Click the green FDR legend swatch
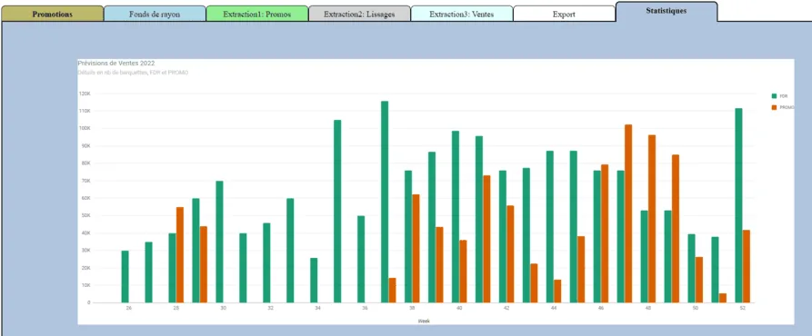This screenshot has height=336, width=812. coord(774,96)
